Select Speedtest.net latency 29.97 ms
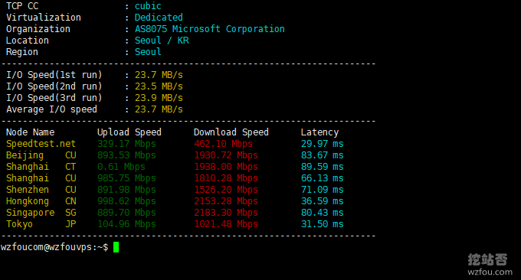The image size is (521, 280). tap(323, 144)
